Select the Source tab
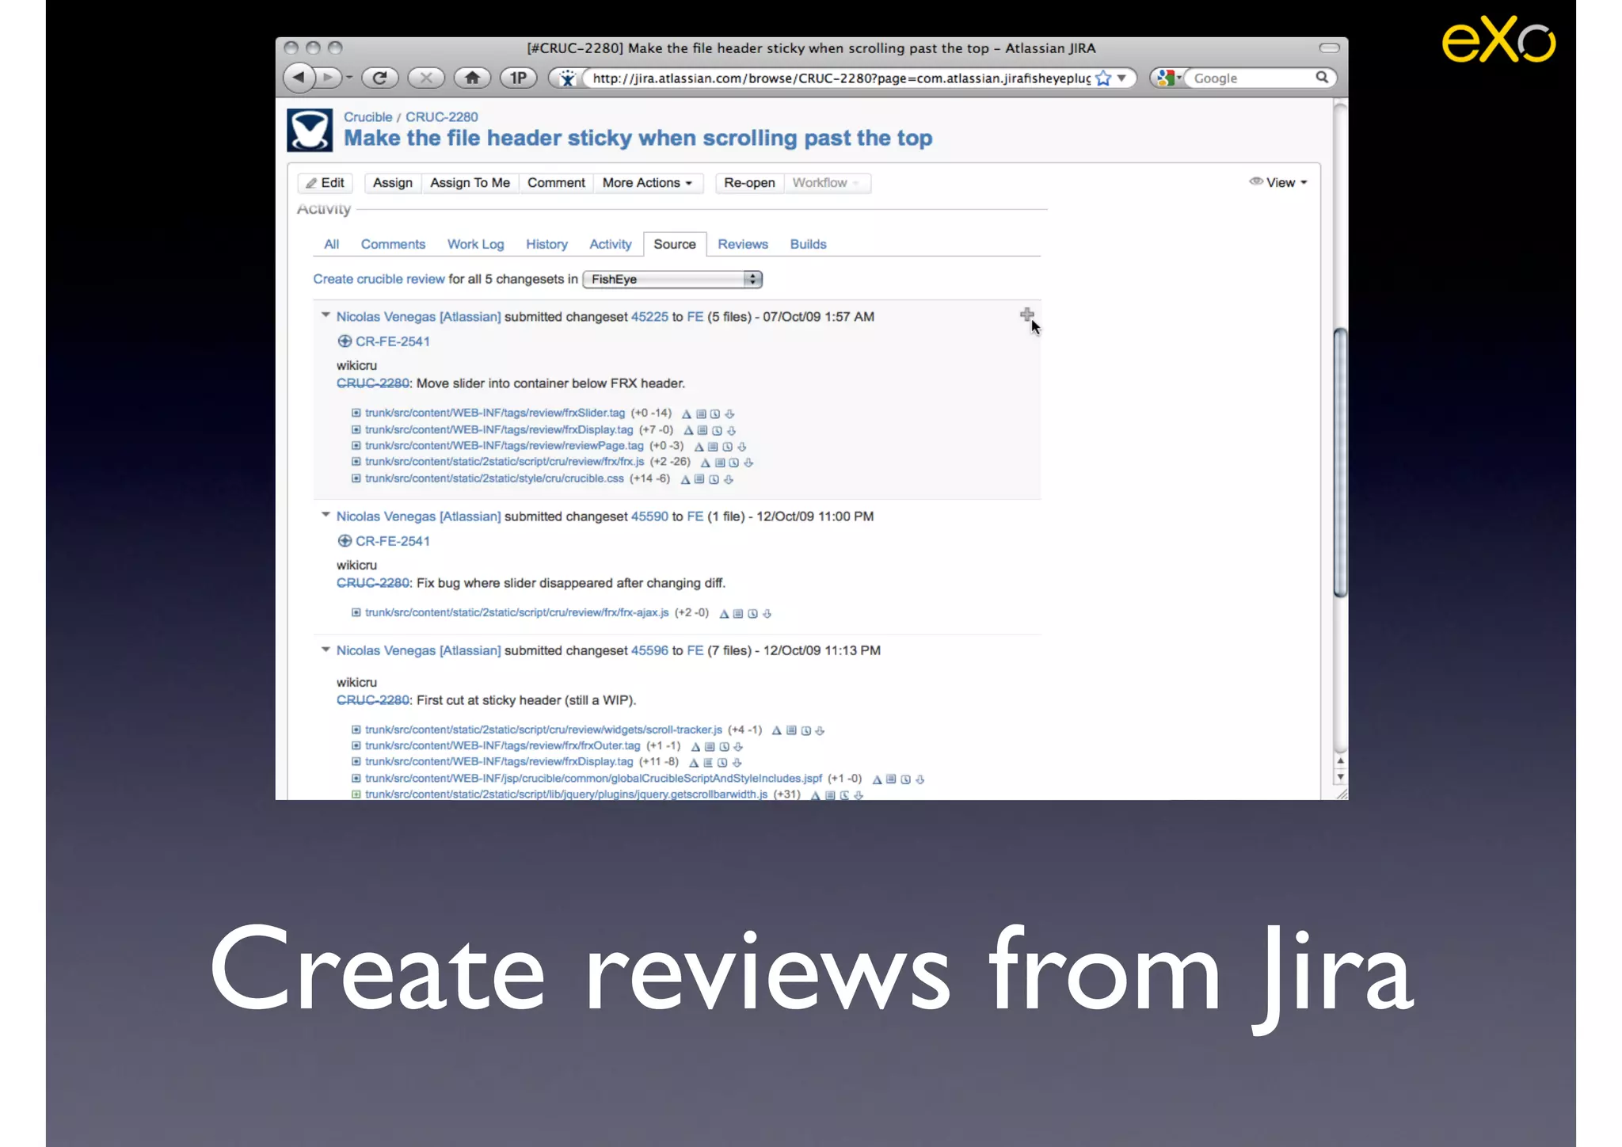Screen dimensions: 1622x1147 click(675, 244)
